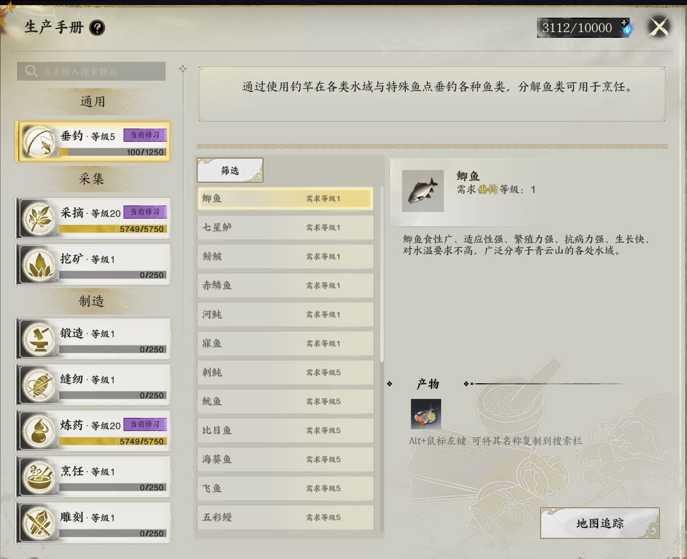The height and width of the screenshot is (559, 687).
Task: Click the 地图追踪 map tracking button
Action: (600, 523)
